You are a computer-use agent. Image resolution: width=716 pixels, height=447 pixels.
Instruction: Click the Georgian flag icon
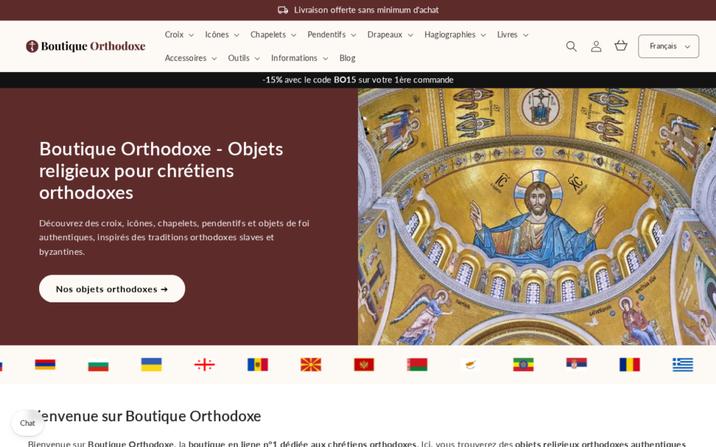coord(204,365)
